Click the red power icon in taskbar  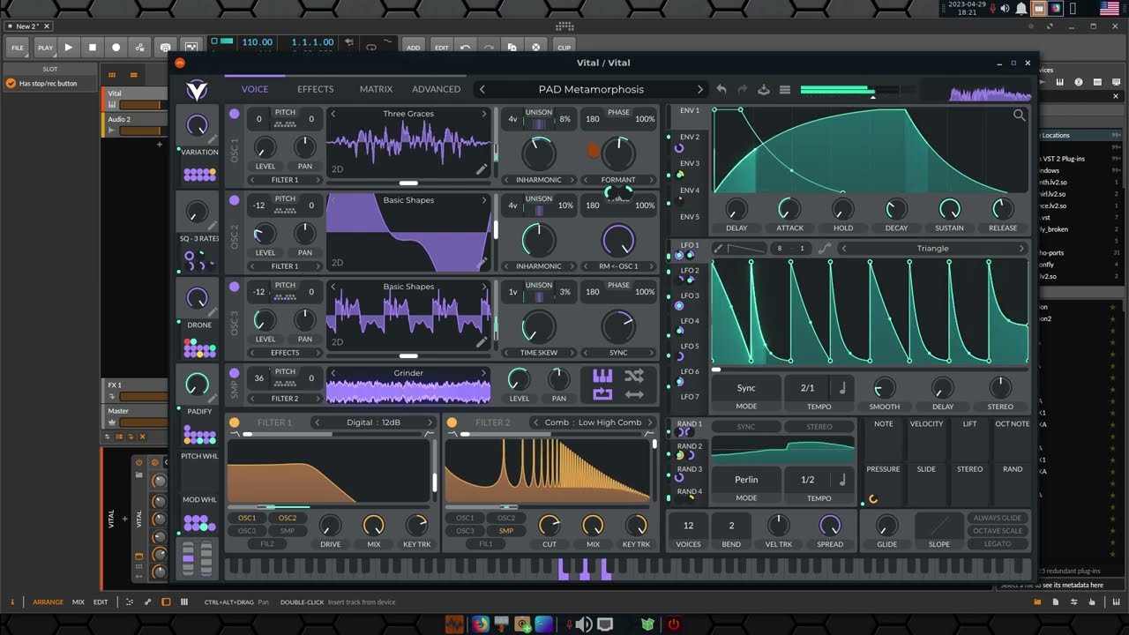pos(674,624)
